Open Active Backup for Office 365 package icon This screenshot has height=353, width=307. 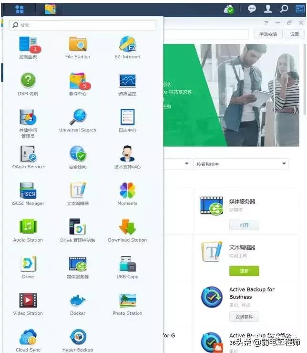click(x=212, y=342)
